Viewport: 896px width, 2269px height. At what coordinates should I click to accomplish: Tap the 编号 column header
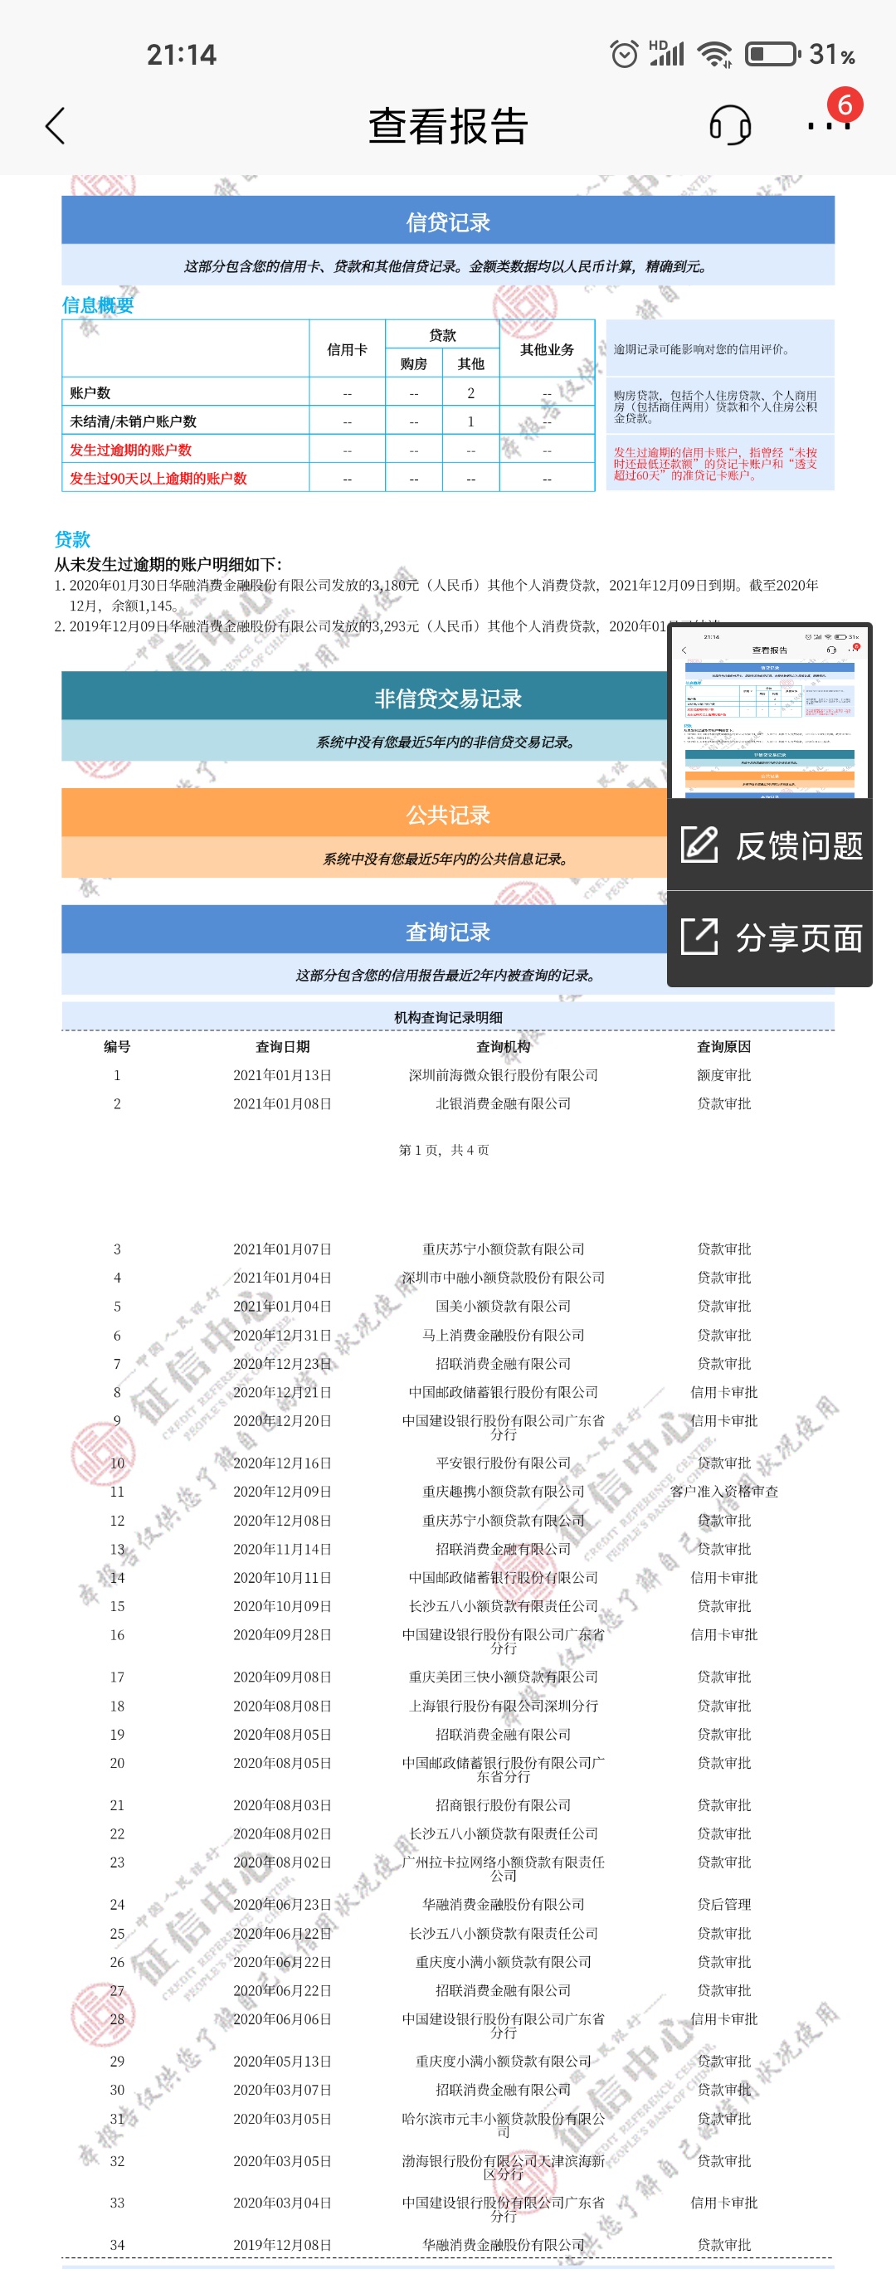(117, 1046)
